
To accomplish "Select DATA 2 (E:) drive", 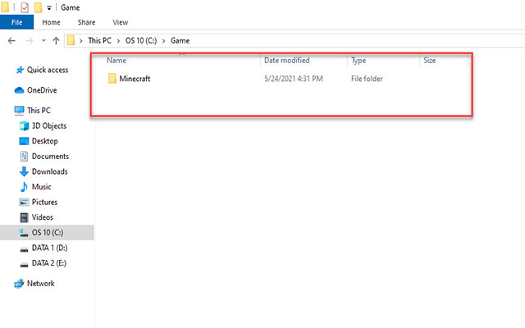I will pos(49,263).
